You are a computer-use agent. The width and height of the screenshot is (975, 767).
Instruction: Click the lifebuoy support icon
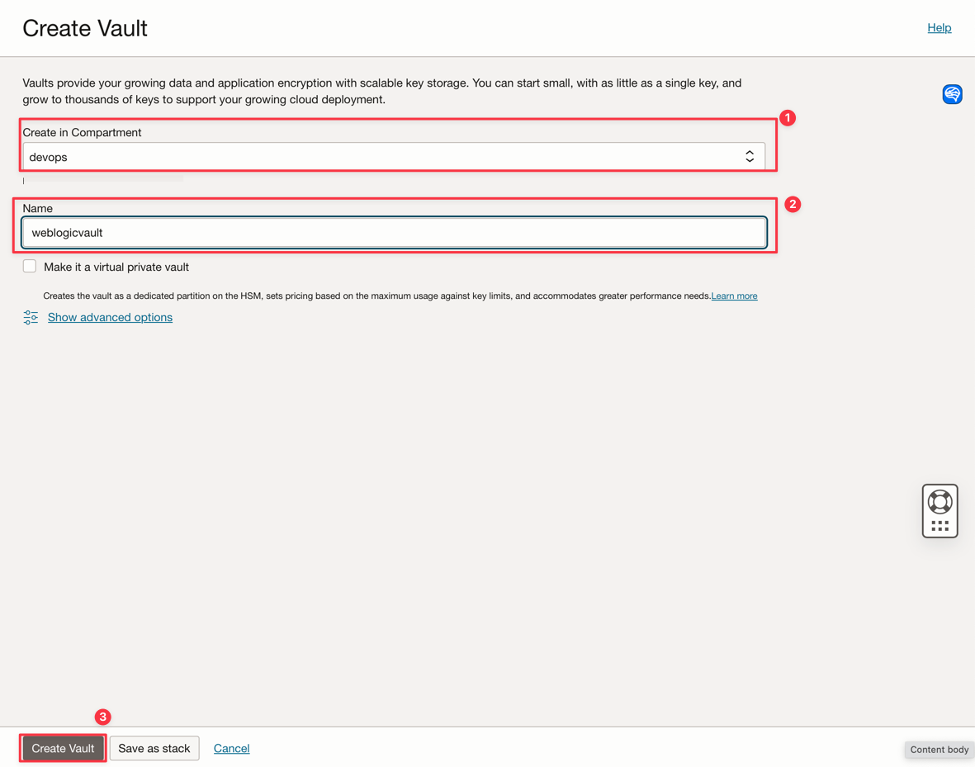(x=940, y=501)
